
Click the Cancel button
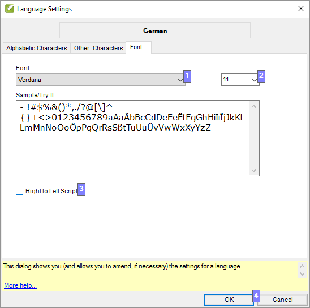pos(282,300)
